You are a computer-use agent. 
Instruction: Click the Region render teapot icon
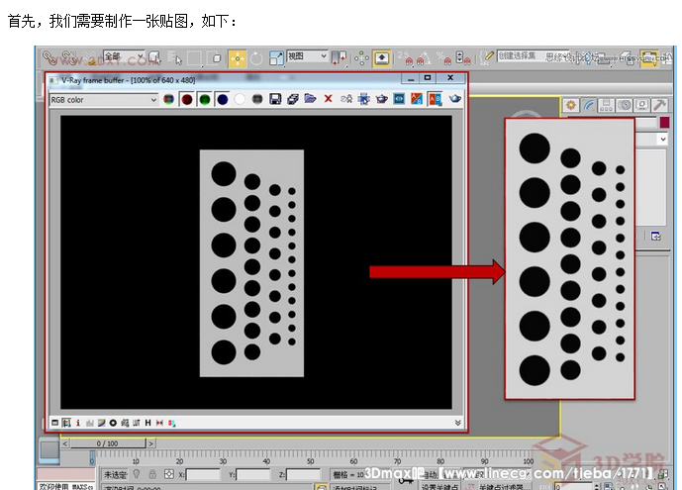pyautogui.click(x=381, y=99)
